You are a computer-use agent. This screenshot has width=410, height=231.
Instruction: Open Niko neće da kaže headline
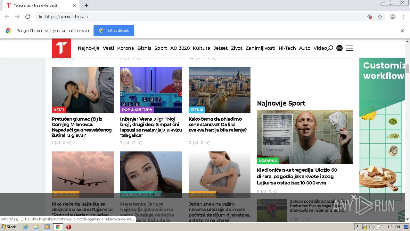[x=82, y=212]
